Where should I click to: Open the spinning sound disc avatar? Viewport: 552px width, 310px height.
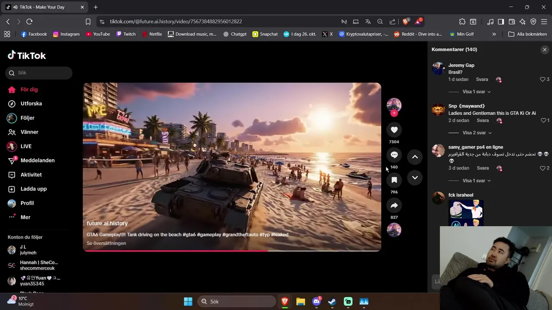pyautogui.click(x=394, y=230)
